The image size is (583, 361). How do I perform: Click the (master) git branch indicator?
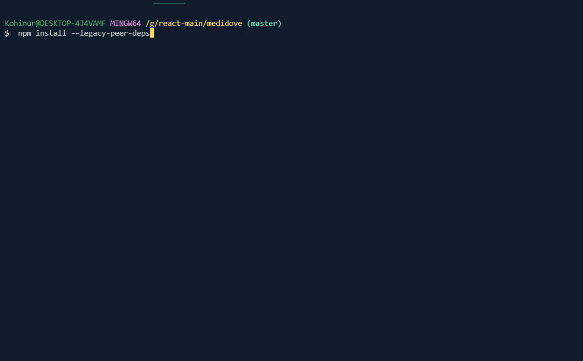pyautogui.click(x=264, y=23)
